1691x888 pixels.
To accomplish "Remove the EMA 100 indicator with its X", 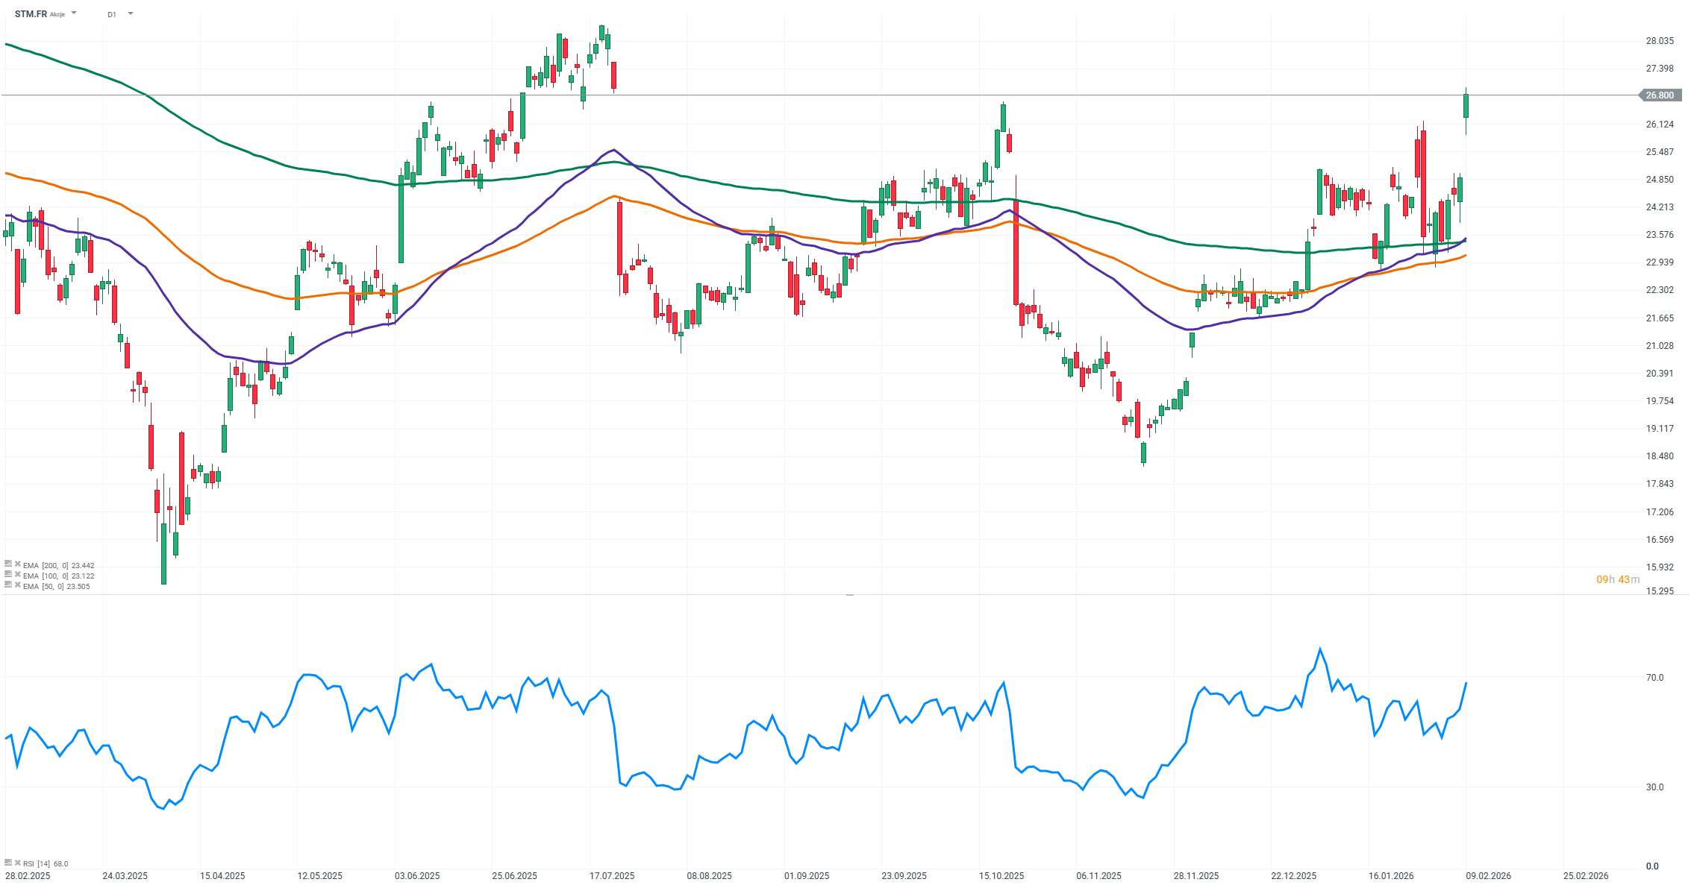I will coord(18,575).
